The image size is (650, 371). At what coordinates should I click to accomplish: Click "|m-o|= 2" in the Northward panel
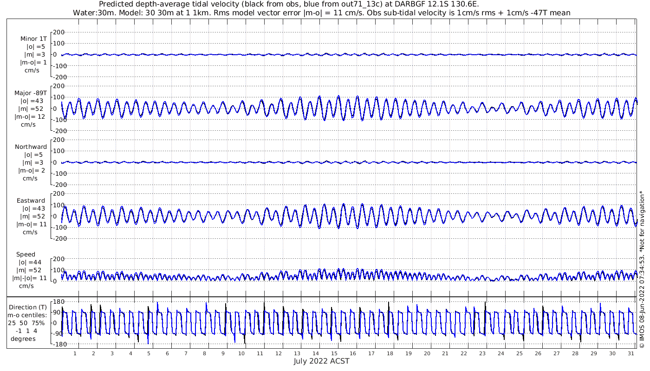coord(31,170)
